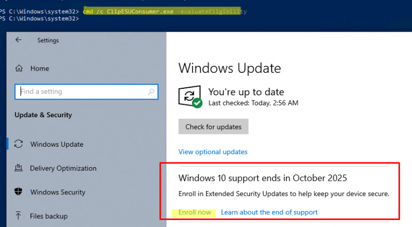The width and height of the screenshot is (412, 227).
Task: Go to Home label in Settings sidebar
Action: click(x=40, y=69)
